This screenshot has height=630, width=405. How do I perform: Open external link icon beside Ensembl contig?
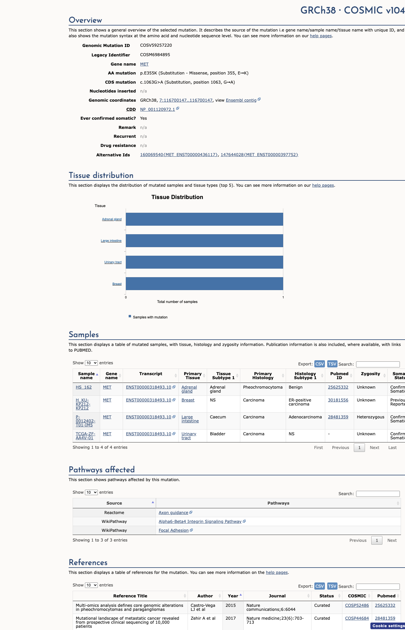tap(259, 99)
